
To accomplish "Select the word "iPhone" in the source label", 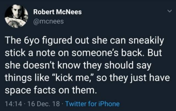I will (109, 104).
